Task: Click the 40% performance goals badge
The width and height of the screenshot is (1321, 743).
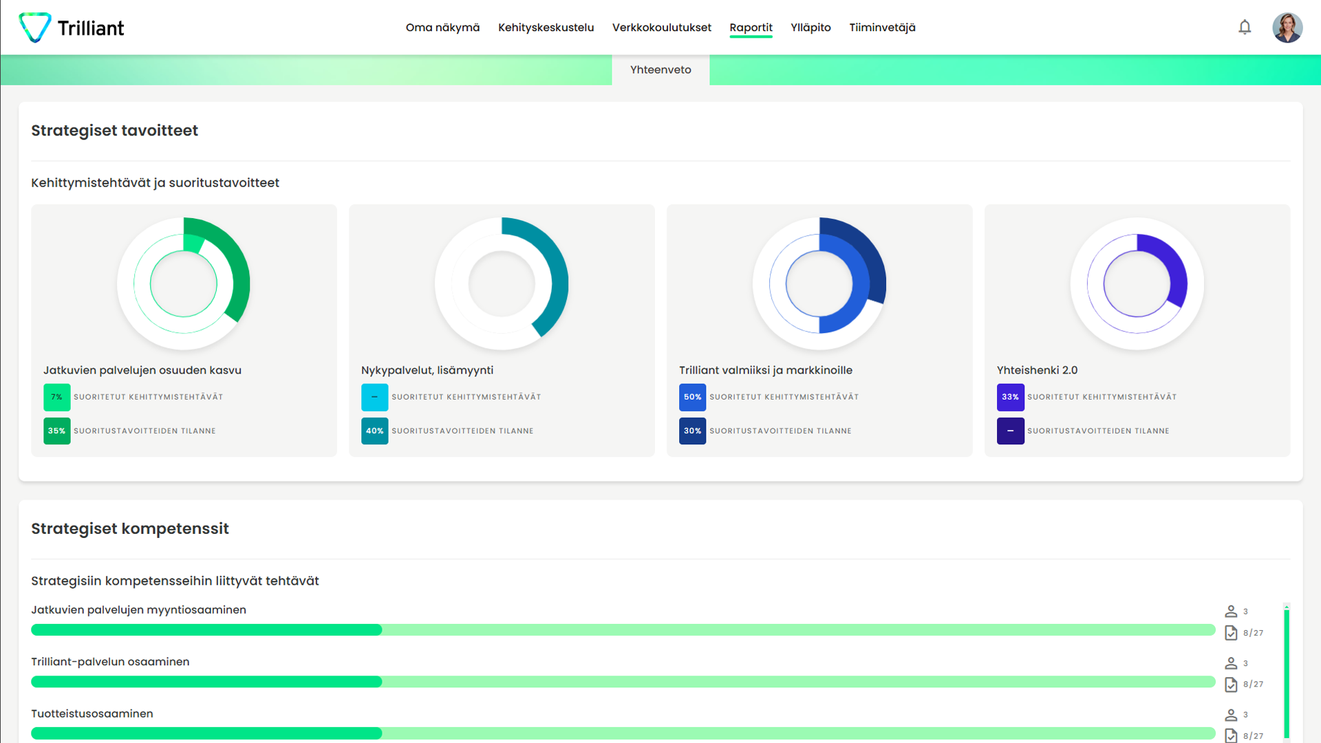Action: (x=375, y=431)
